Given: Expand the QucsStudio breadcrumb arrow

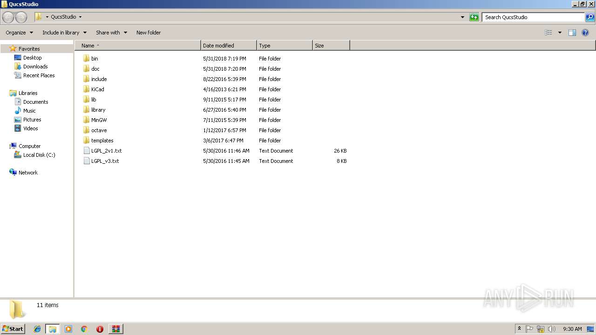Looking at the screenshot, I should pos(80,17).
